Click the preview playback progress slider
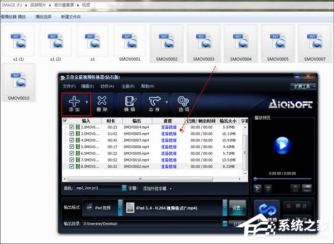 coord(281,179)
